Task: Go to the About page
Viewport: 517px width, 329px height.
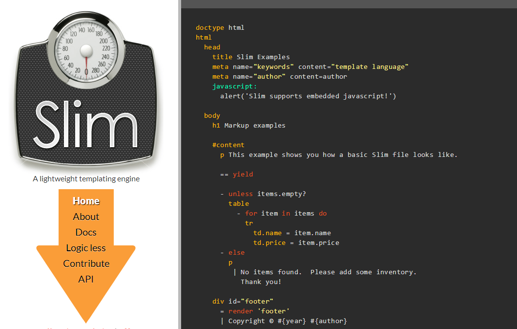Action: [x=86, y=217]
